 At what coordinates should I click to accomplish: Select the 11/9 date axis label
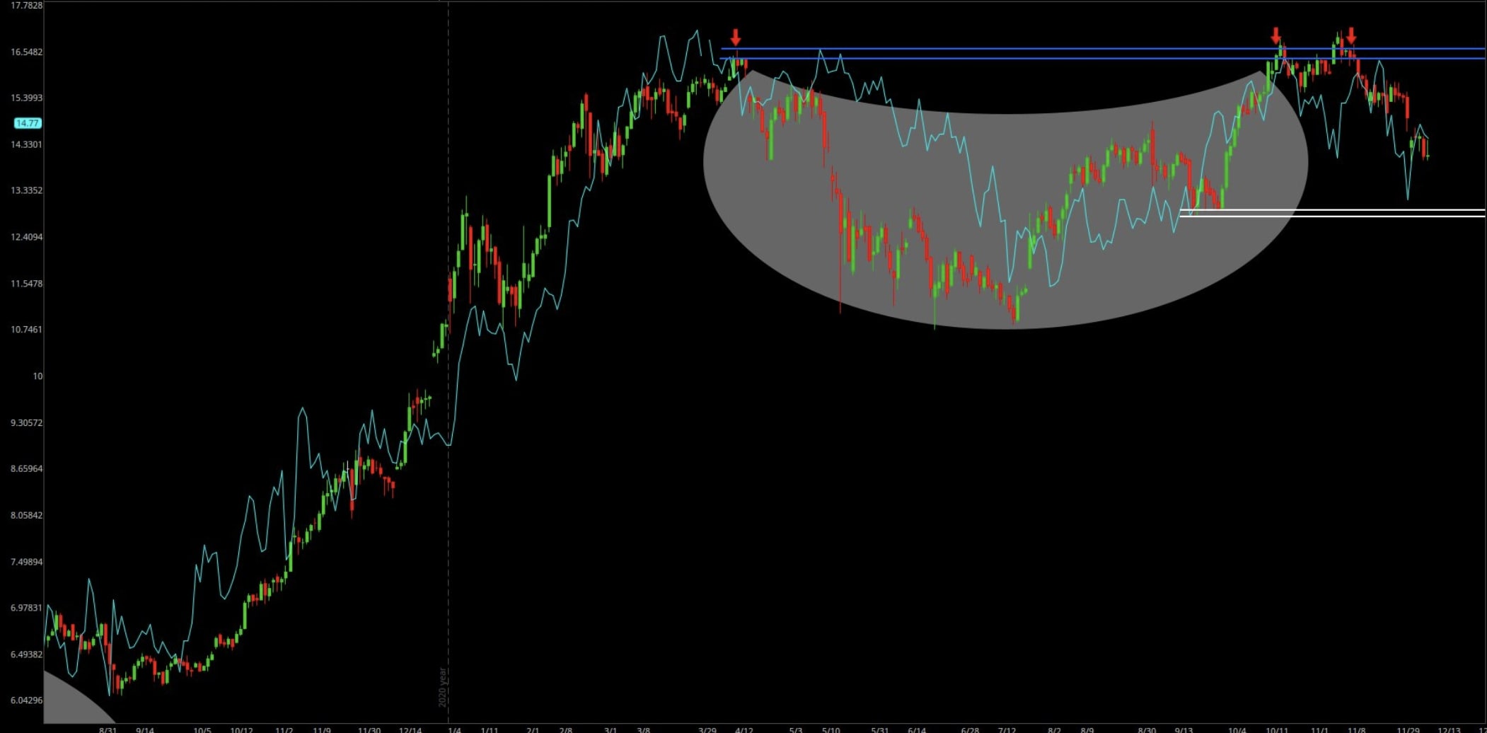tap(322, 729)
